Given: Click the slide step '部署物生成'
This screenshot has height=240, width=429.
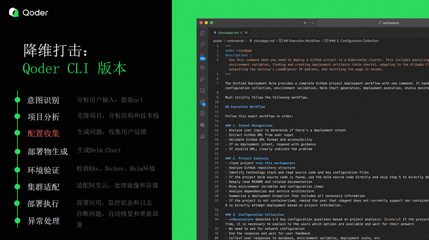Looking at the screenshot, I should (47, 152).
